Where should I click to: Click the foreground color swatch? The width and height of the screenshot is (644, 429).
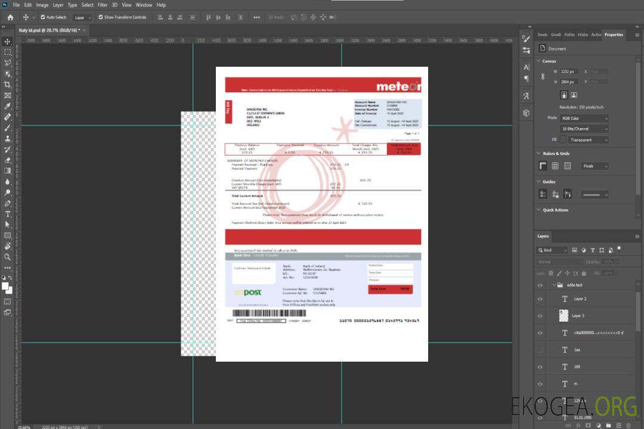5,287
